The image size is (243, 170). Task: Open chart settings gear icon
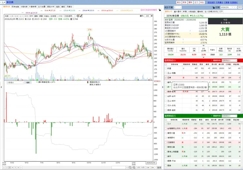click(78, 16)
